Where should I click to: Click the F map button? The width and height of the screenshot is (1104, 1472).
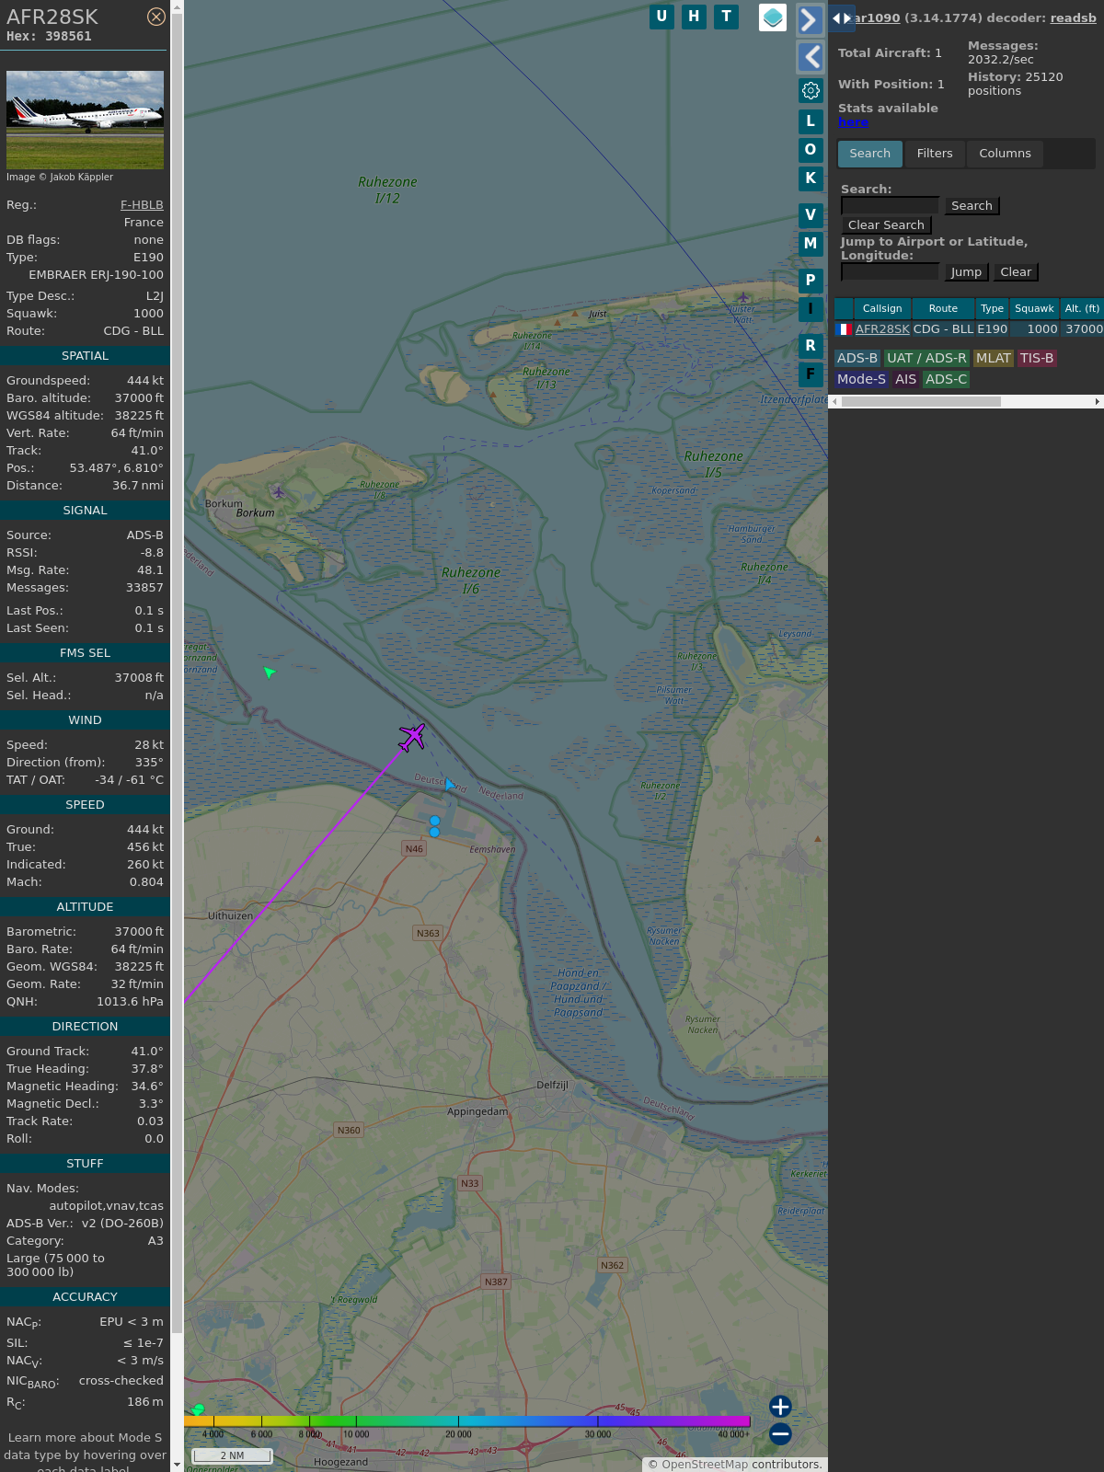tap(811, 374)
